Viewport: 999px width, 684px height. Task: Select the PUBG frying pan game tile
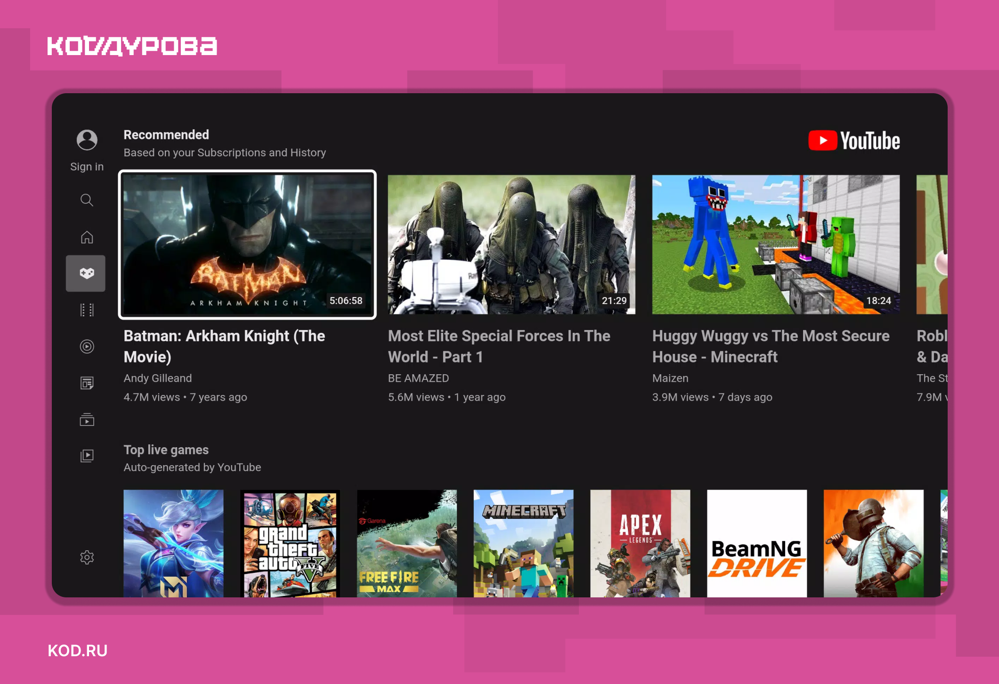tap(874, 543)
